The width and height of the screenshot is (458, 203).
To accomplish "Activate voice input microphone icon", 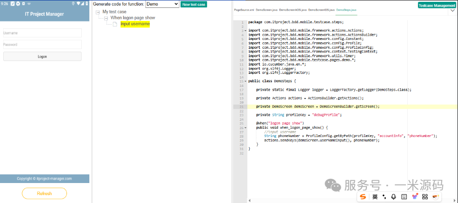I will coord(394,197).
